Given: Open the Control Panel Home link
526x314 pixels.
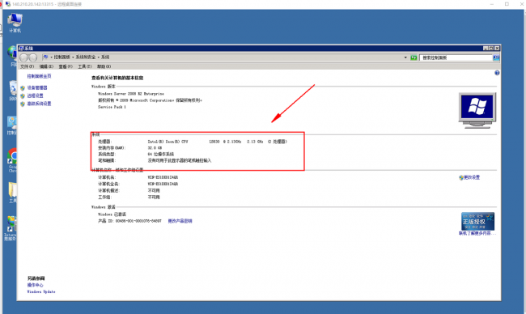Looking at the screenshot, I should click(x=40, y=77).
